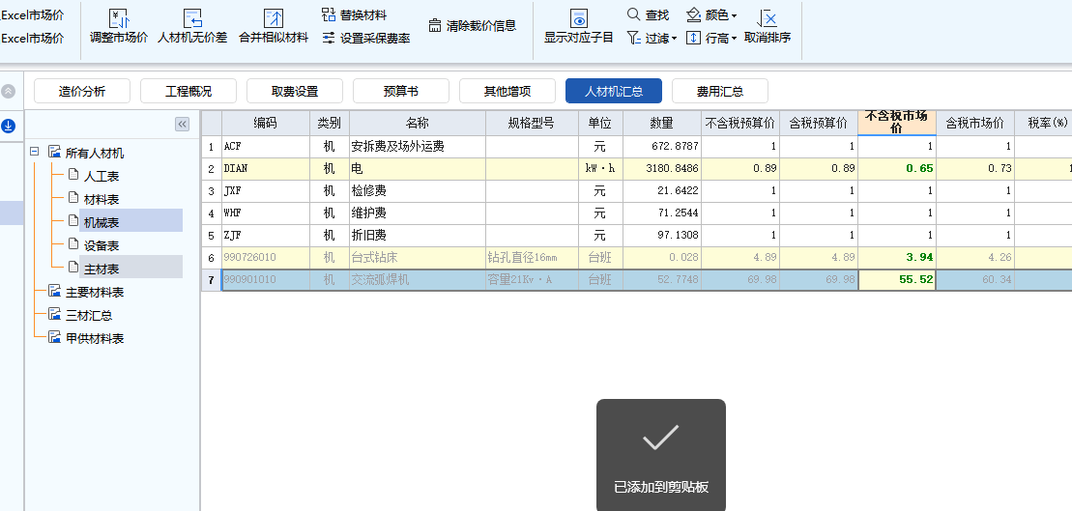Click the circular up-chevron collapse icon
1072x511 pixels.
click(x=8, y=91)
